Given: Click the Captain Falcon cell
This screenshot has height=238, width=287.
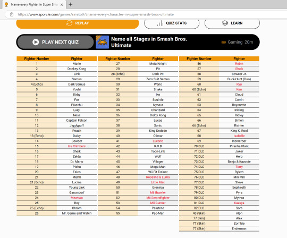Looking at the screenshot, I should pos(77,121).
